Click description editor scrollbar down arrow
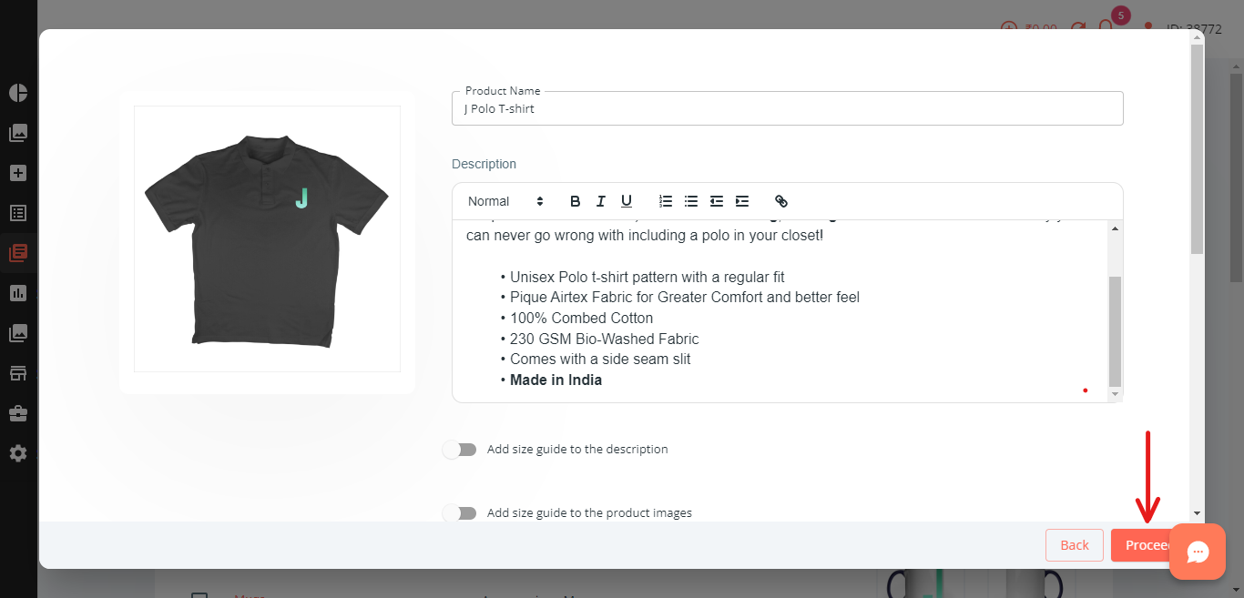 click(x=1116, y=394)
